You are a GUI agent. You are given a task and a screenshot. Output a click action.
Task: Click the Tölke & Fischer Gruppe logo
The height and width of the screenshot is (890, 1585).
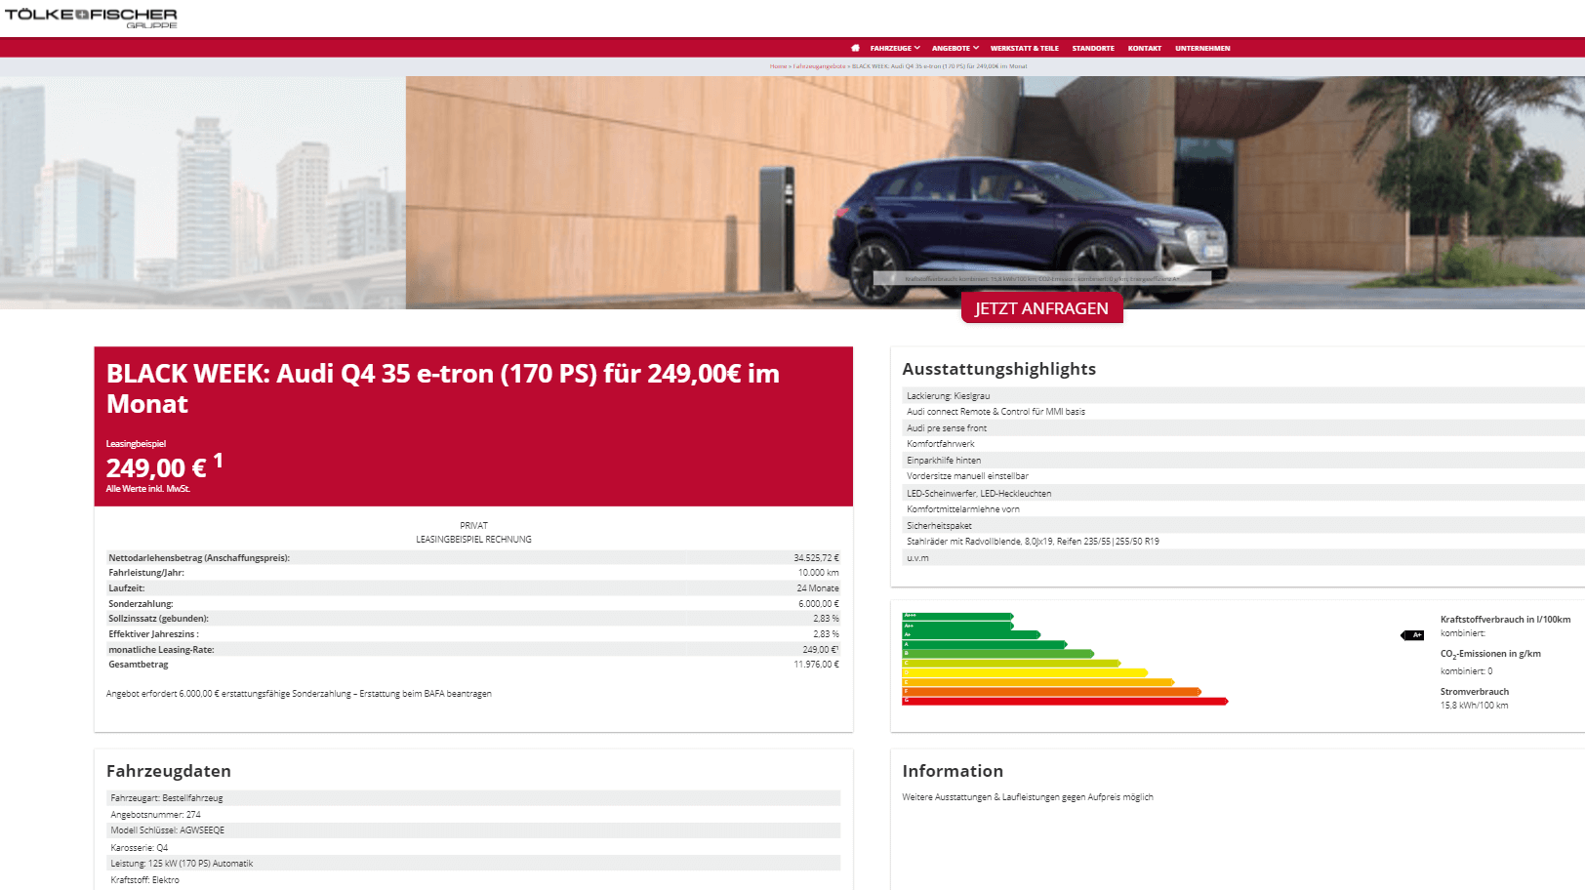click(91, 18)
